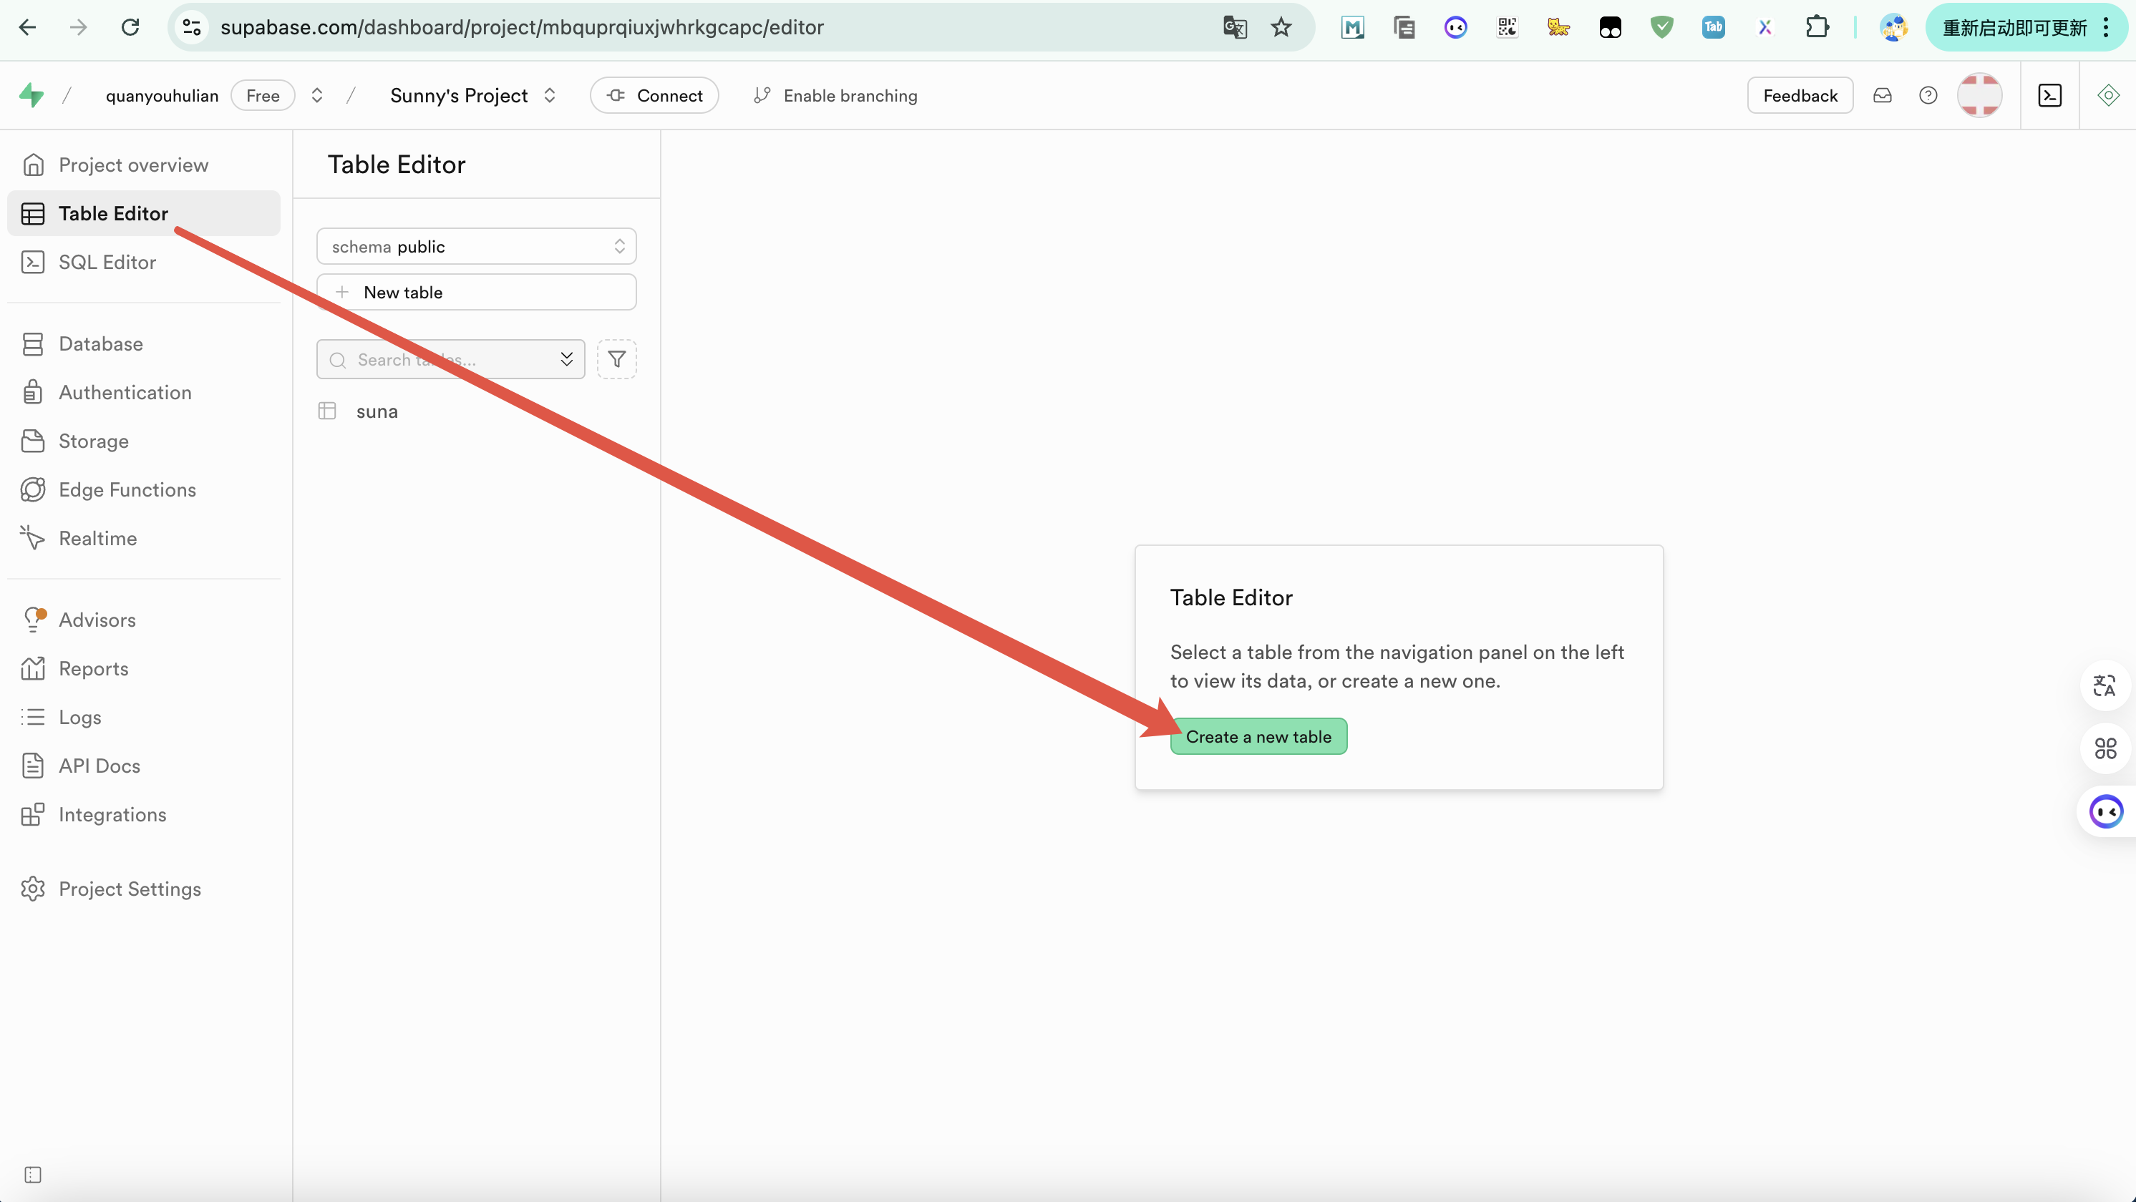Open Project Settings in sidebar

point(130,889)
